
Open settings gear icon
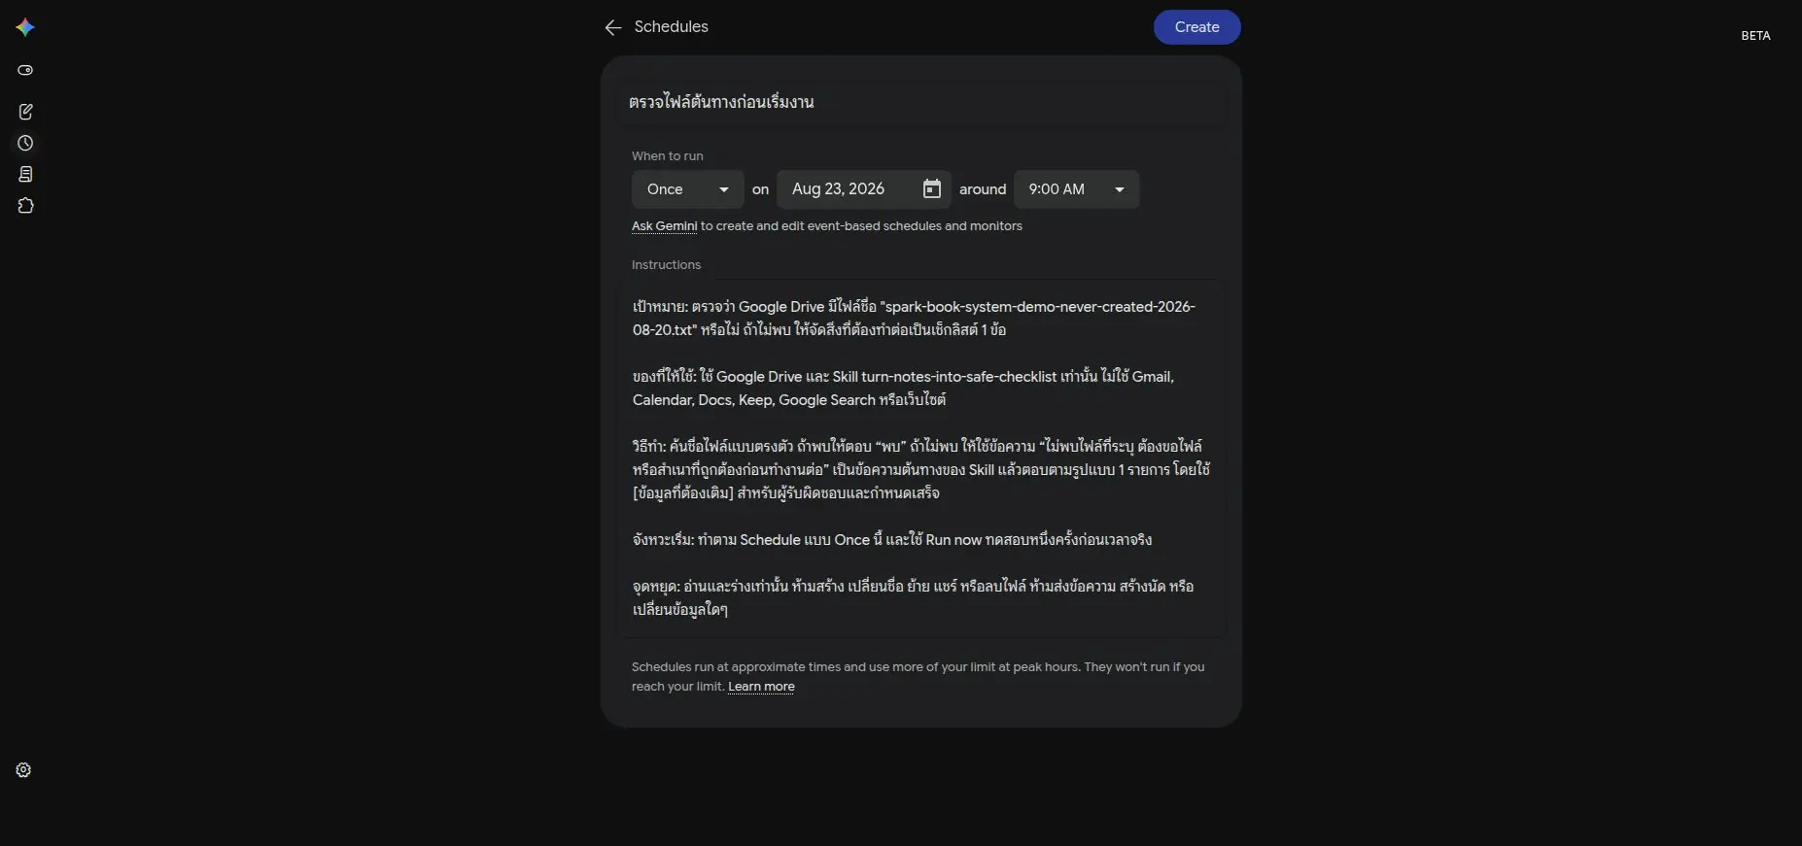tap(23, 770)
